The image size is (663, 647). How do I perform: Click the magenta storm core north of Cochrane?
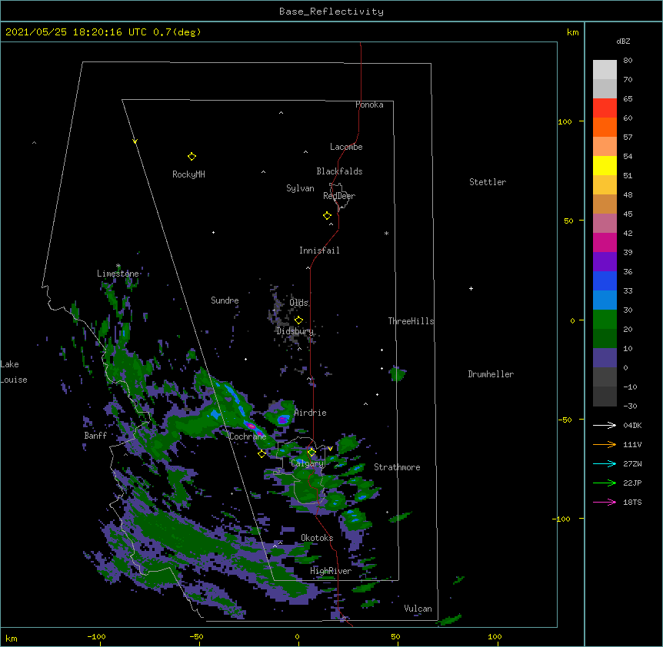[251, 426]
